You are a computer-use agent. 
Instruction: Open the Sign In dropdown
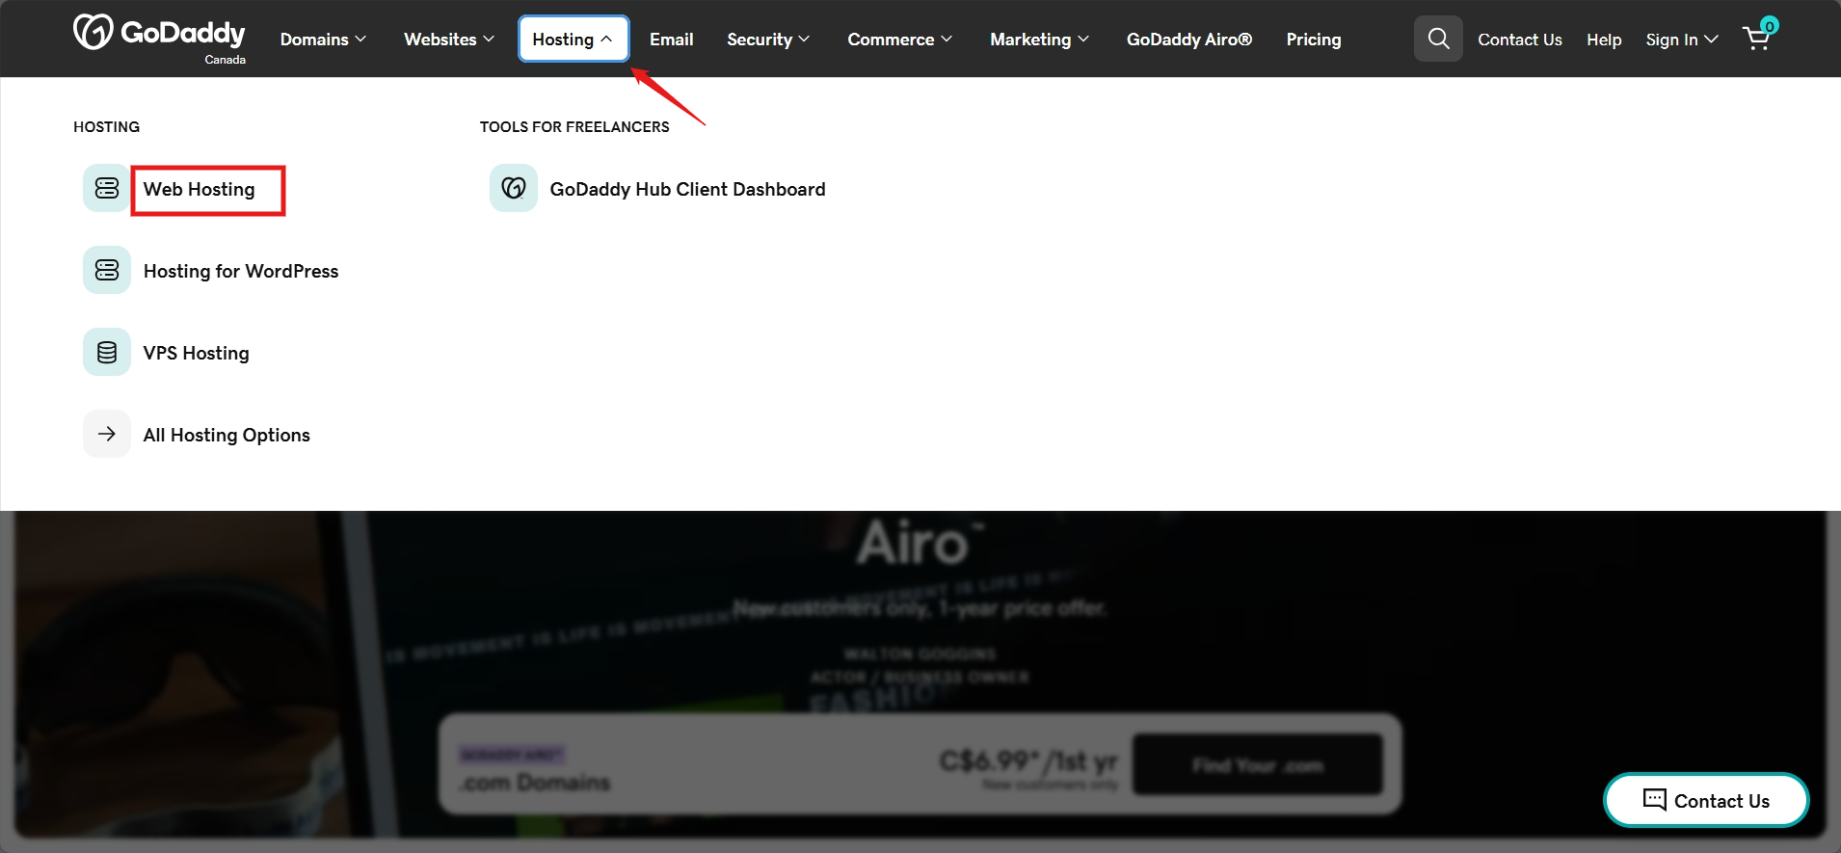(x=1681, y=40)
